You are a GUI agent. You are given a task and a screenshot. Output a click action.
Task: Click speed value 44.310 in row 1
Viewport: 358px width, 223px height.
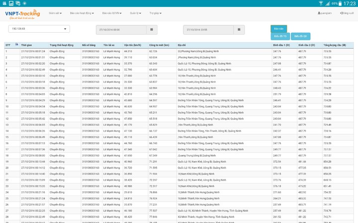click(x=128, y=51)
